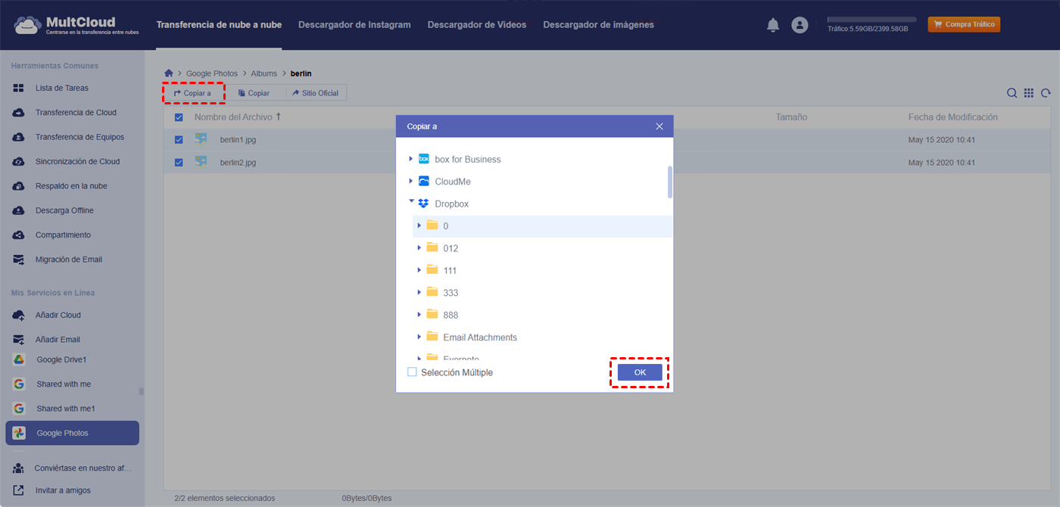Screen dimensions: 1060x507
Task: Collapse the Dropbox node
Action: pos(411,202)
